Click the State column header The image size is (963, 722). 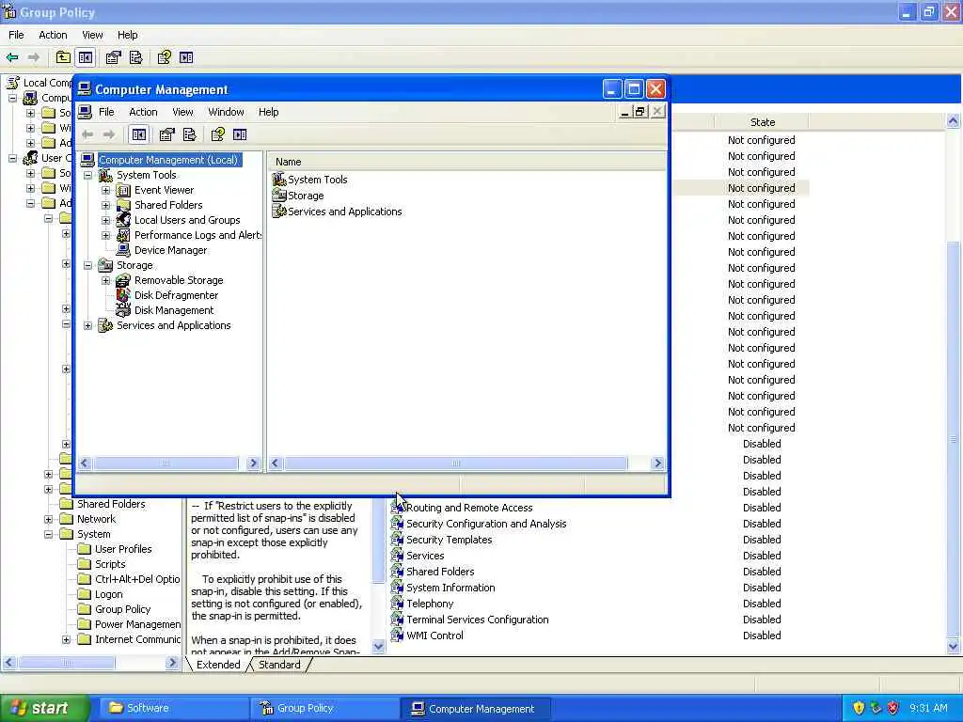coord(762,122)
